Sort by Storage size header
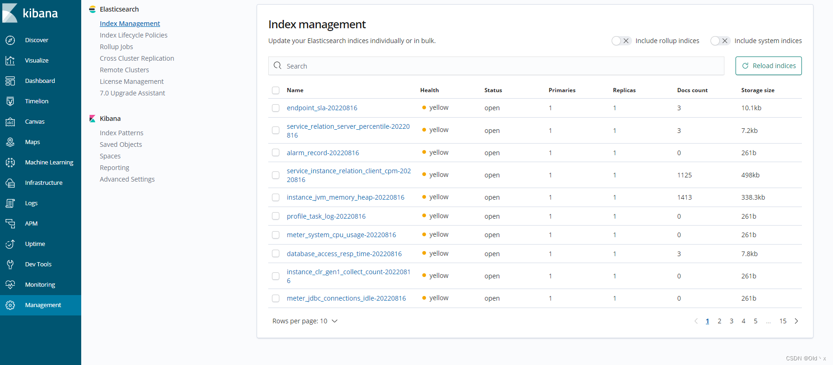Screen dimensions: 833x365 coord(758,90)
